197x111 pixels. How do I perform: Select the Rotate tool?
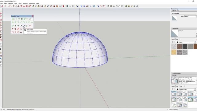click(27, 6)
